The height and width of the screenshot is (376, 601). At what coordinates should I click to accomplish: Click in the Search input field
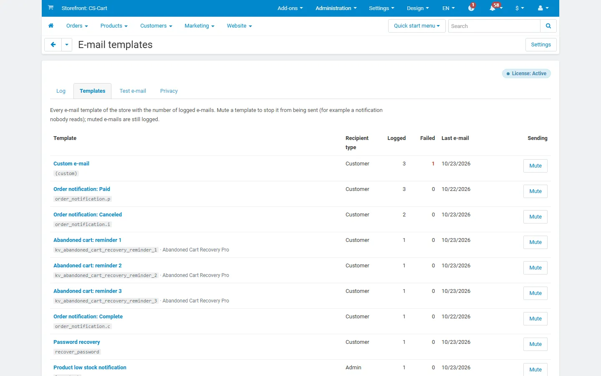coord(494,26)
